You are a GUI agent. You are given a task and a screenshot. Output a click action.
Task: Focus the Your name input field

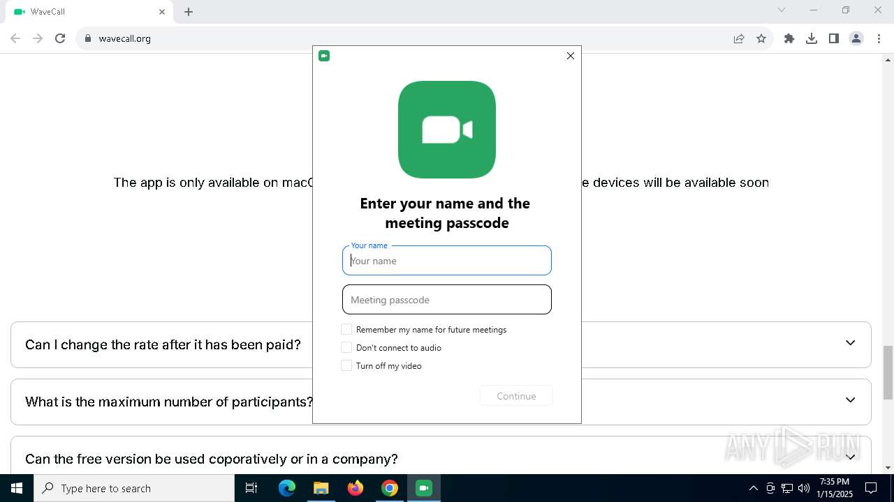(x=447, y=260)
